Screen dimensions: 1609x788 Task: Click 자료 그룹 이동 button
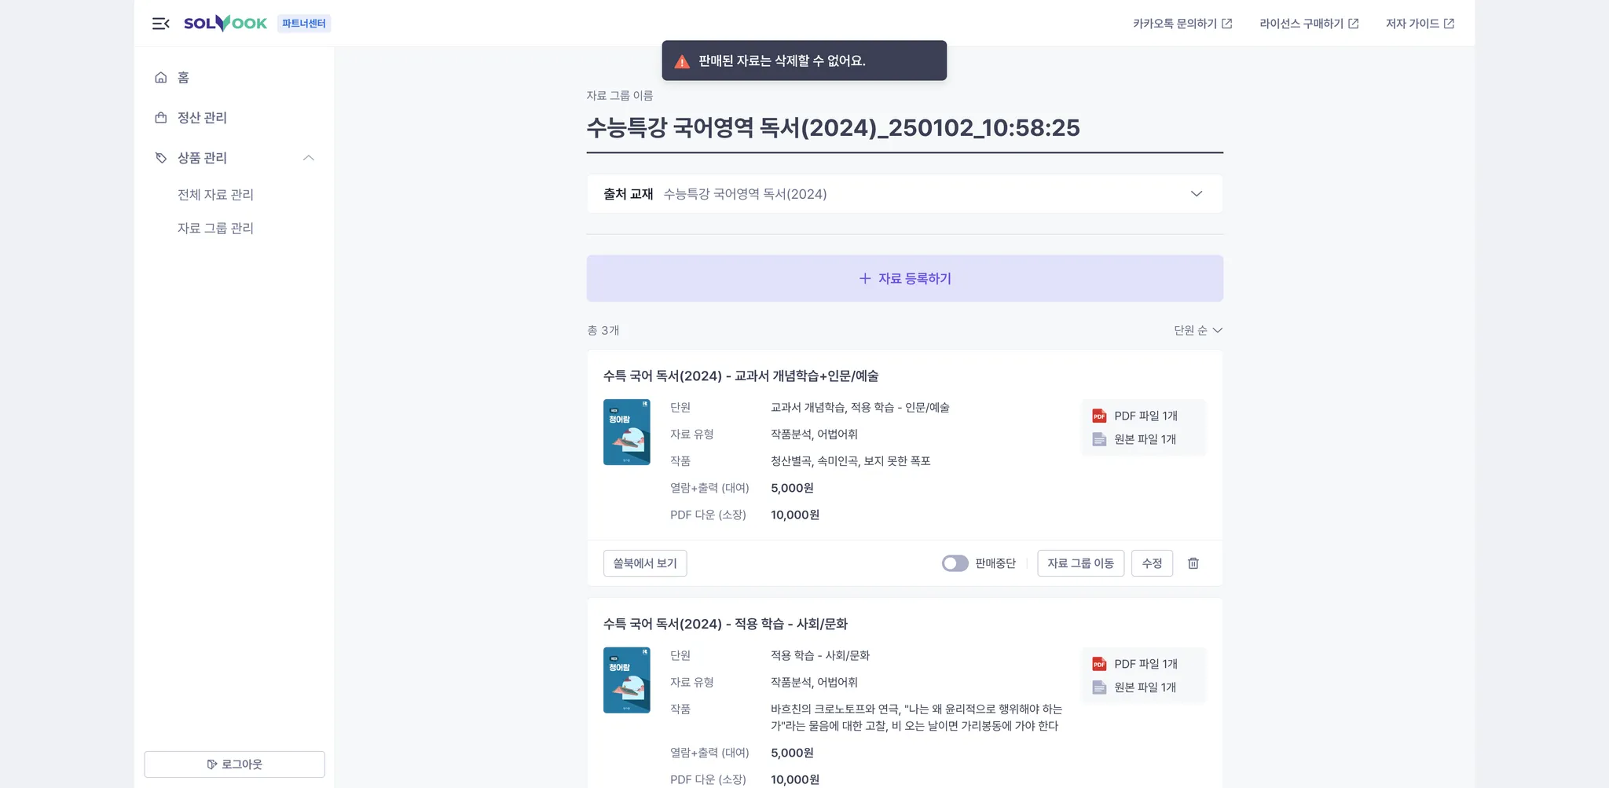coord(1080,563)
